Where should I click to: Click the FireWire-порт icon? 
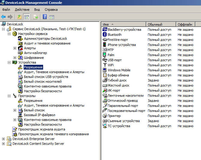pyautogui.click(x=105, y=40)
